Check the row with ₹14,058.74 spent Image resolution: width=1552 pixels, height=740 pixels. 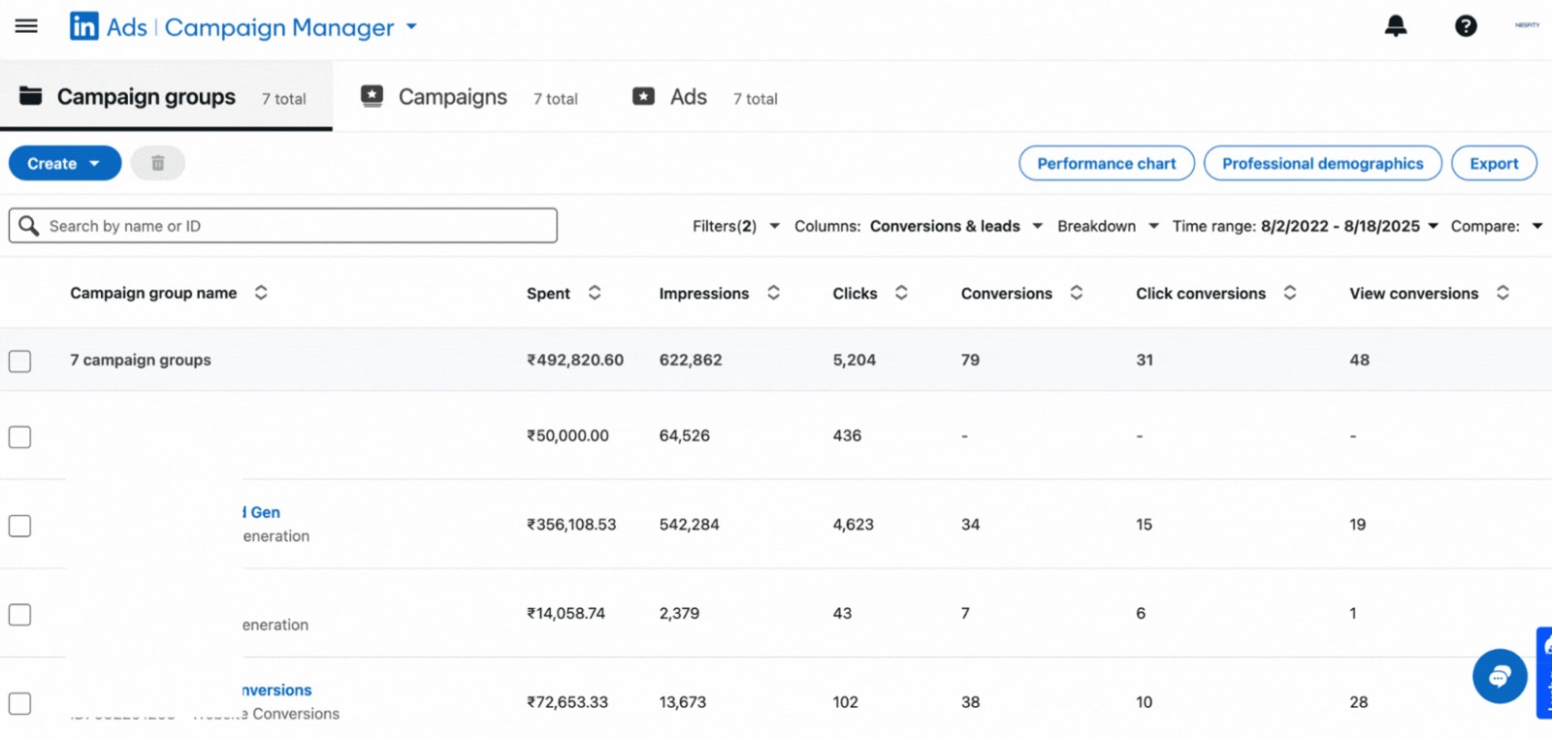[19, 615]
